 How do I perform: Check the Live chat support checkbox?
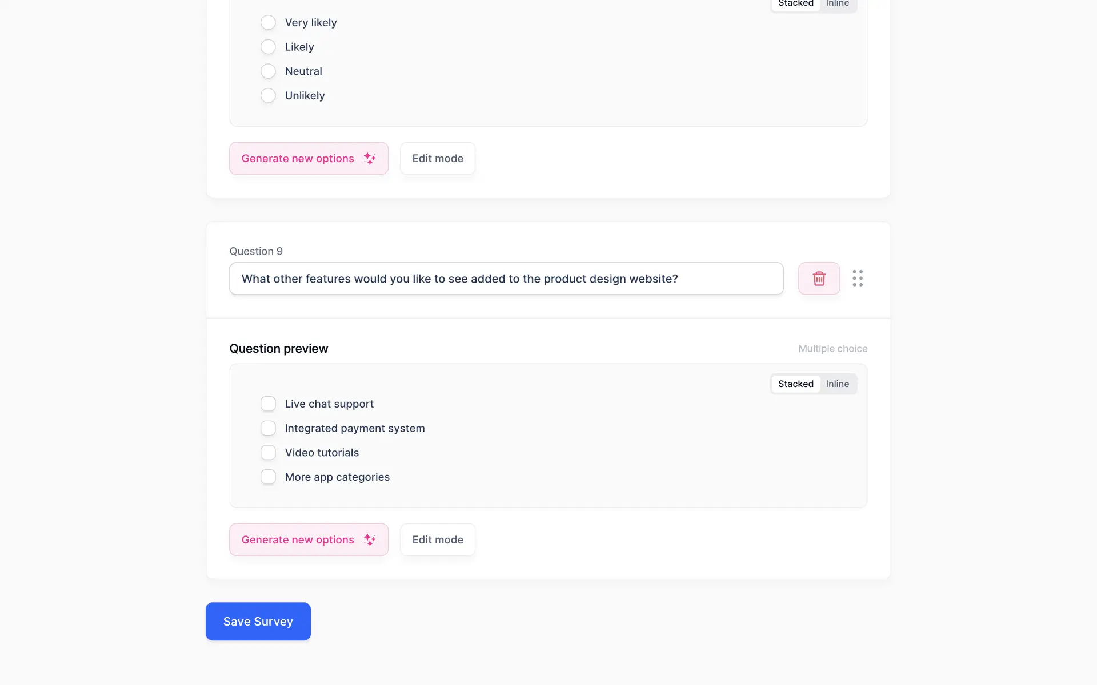268,404
